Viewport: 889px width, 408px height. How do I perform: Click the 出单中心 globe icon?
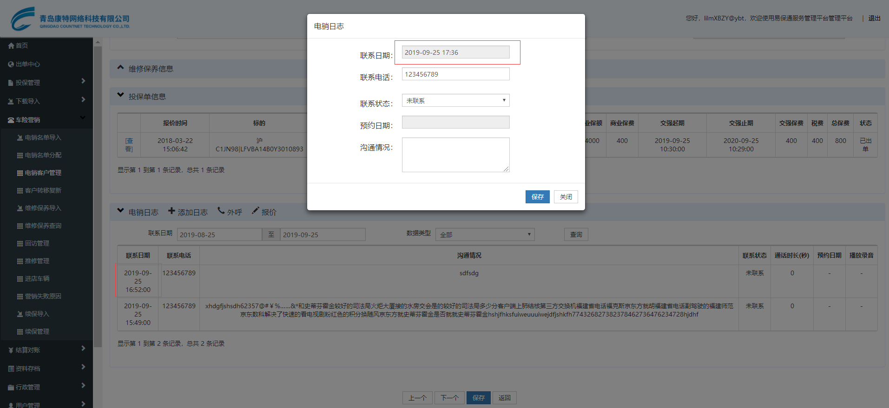point(11,64)
